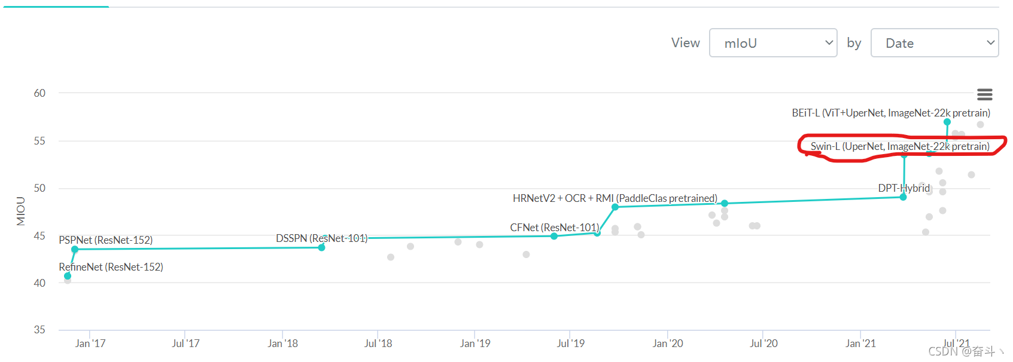Open the mIoU metric dropdown
The height and width of the screenshot is (362, 1013).
773,43
